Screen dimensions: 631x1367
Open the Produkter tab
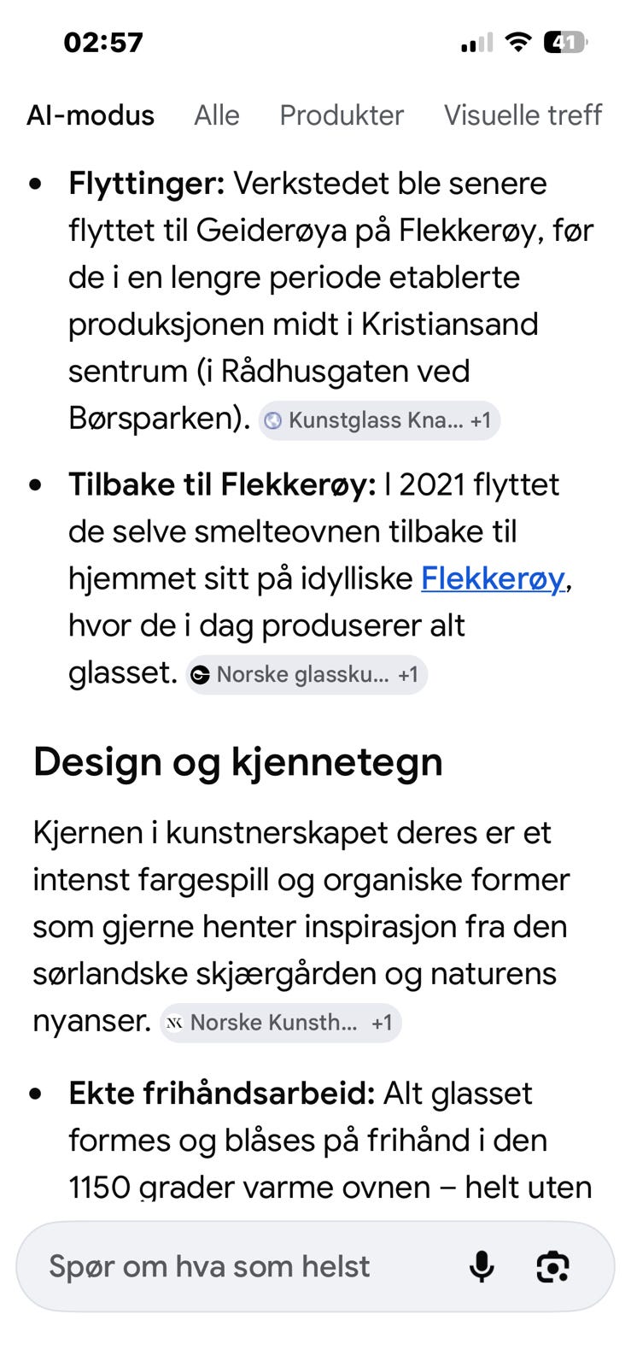click(x=342, y=115)
